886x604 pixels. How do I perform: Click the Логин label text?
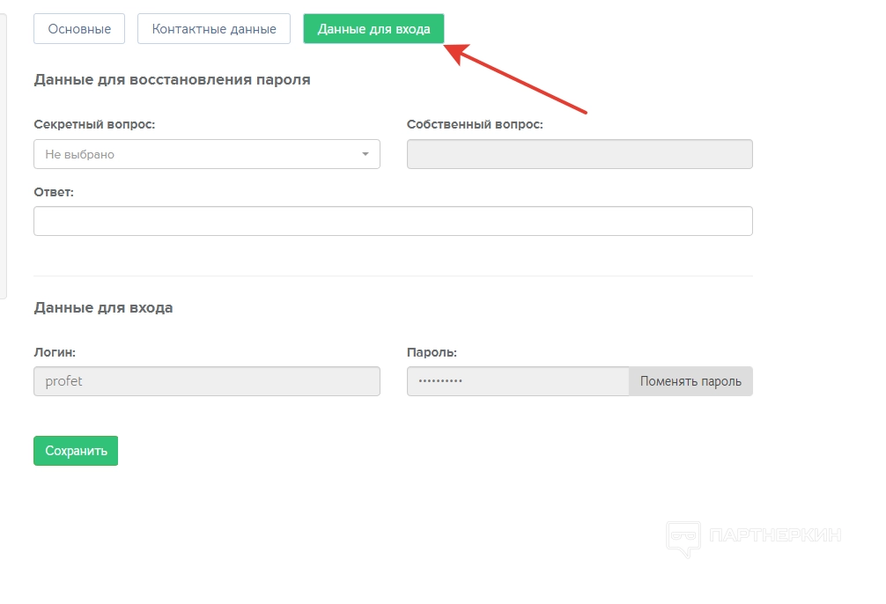coord(55,352)
